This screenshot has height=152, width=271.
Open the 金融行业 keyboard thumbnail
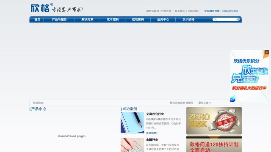click(133, 145)
